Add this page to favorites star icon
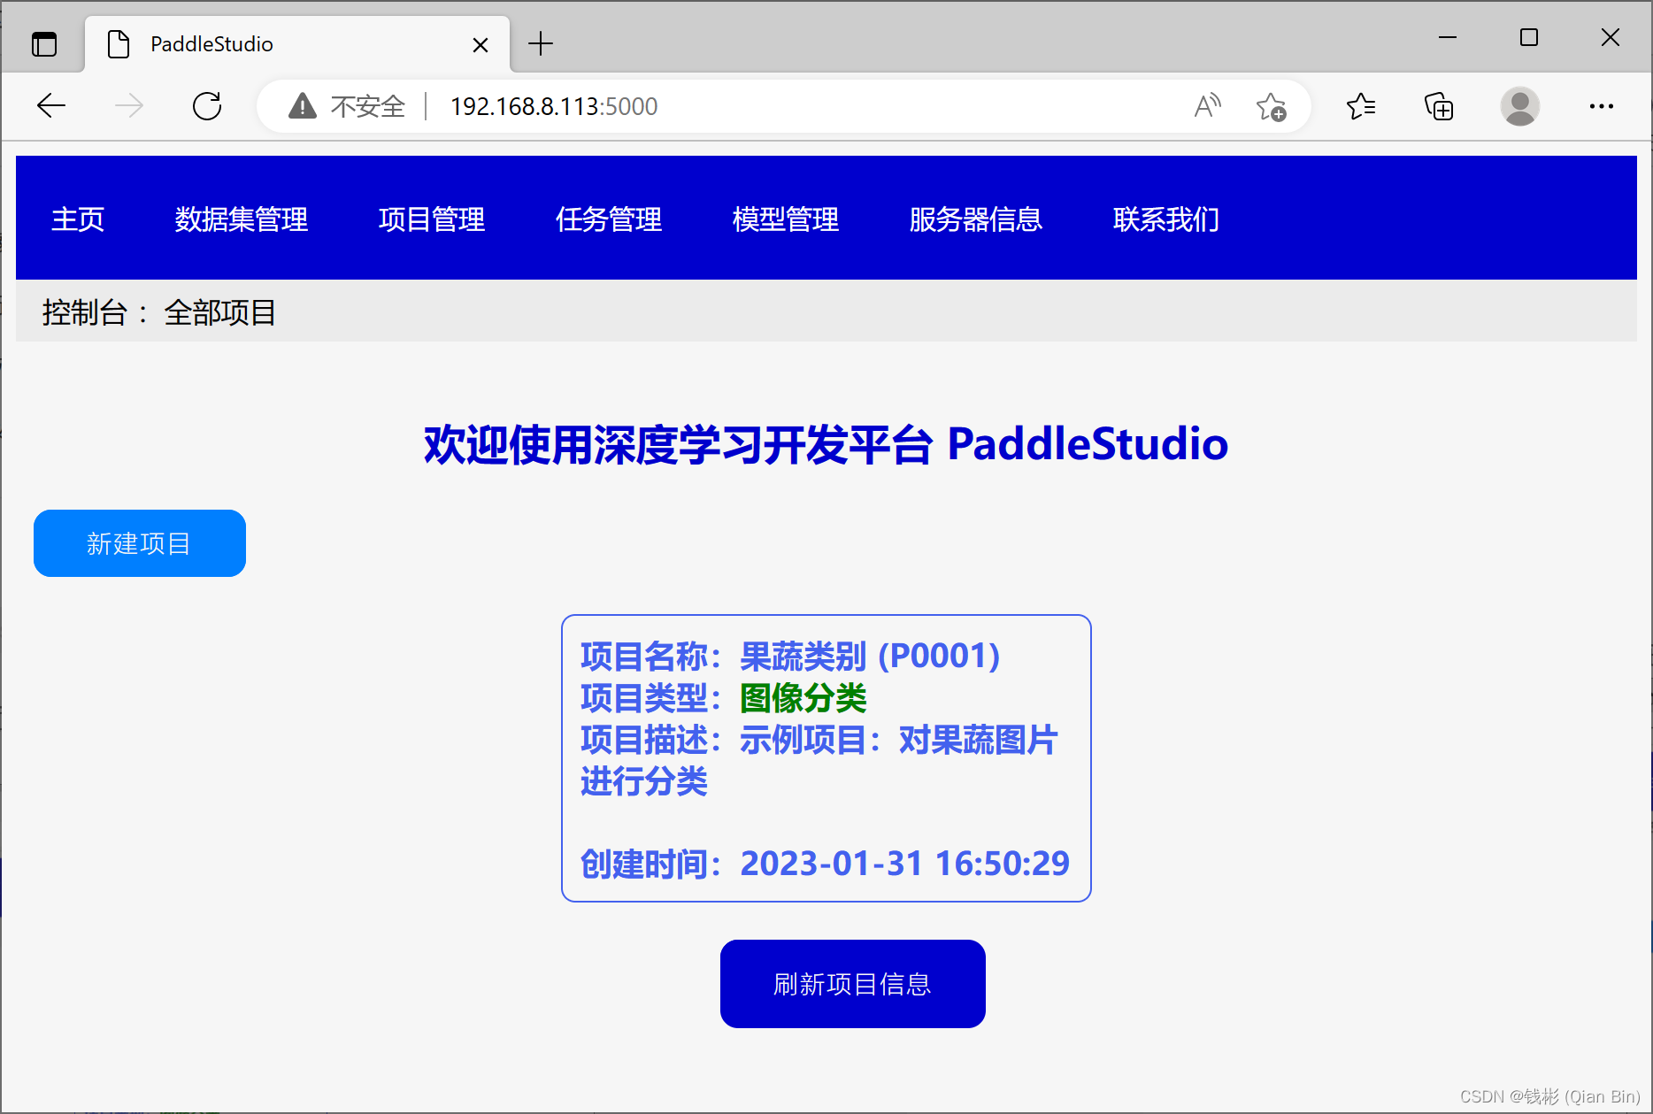This screenshot has width=1653, height=1114. tap(1272, 106)
